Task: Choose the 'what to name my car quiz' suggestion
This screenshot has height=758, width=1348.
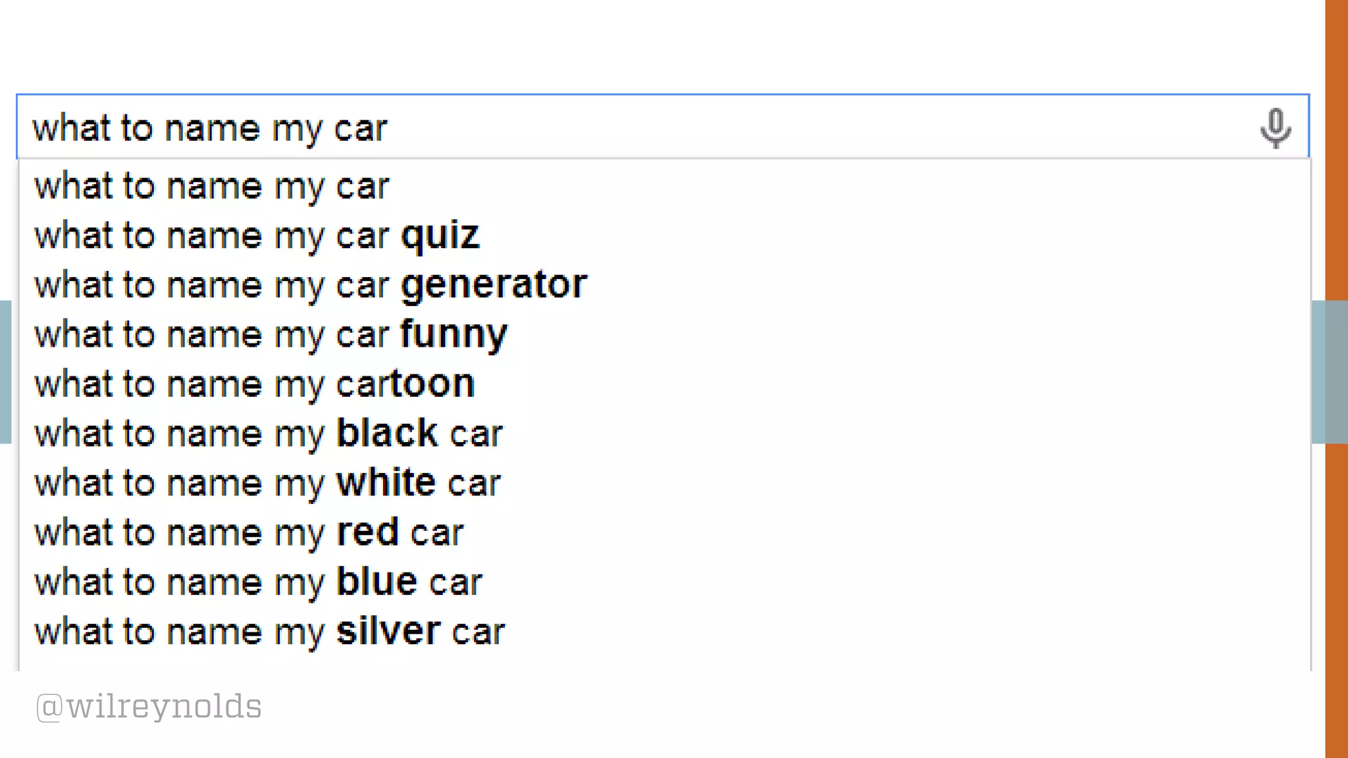Action: click(x=257, y=236)
